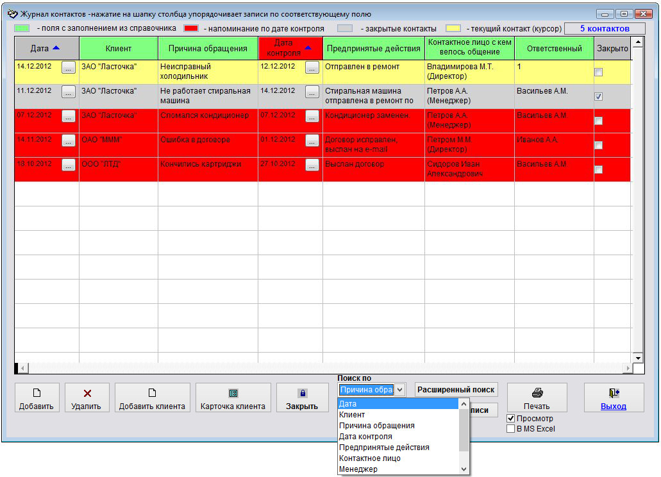
Task: Open the Дата контроля picker for 27.10.2012
Action: coord(312,165)
